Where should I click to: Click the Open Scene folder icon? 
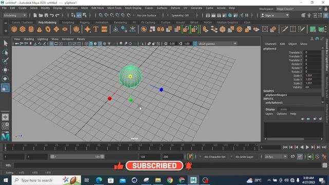(x=41, y=15)
